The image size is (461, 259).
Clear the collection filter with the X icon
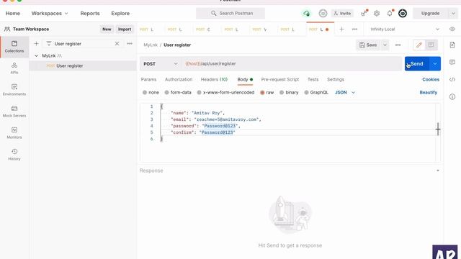[x=117, y=43]
